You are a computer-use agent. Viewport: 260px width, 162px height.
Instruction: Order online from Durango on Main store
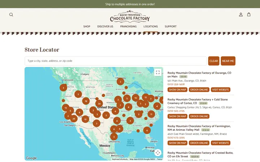(199, 90)
